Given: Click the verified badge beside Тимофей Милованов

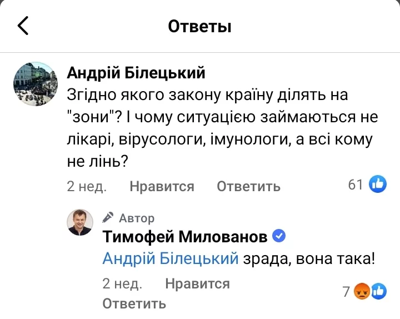Looking at the screenshot, I should [x=279, y=237].
